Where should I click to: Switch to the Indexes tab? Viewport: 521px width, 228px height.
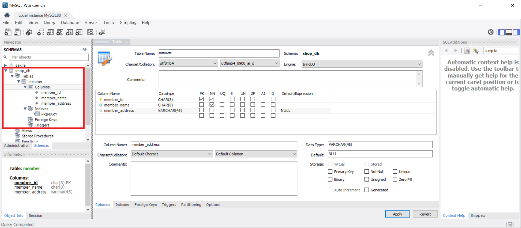click(122, 205)
